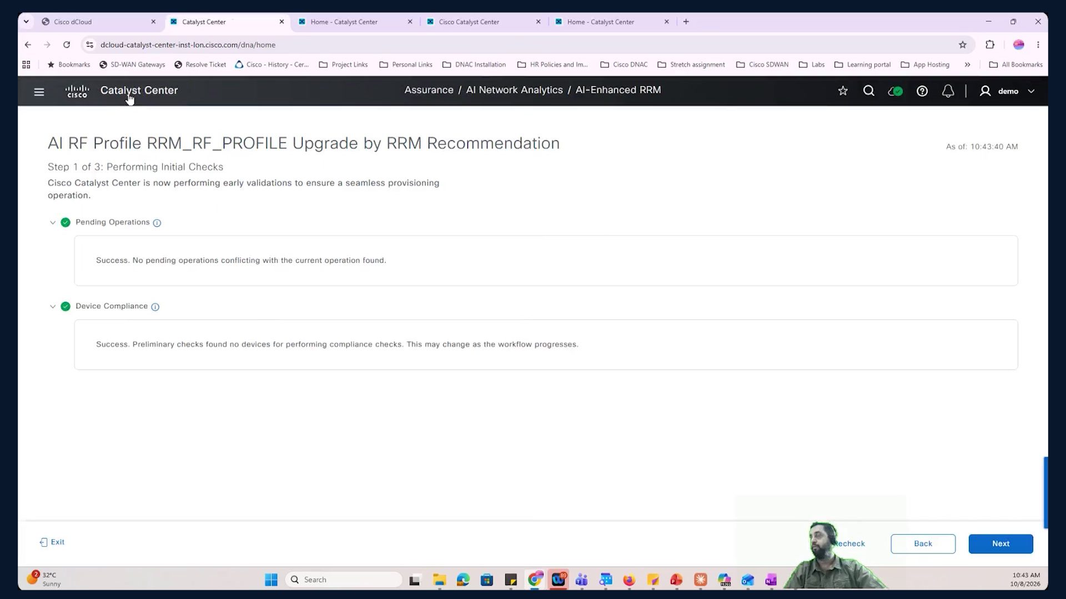This screenshot has height=599, width=1066.
Task: Open Chrome extensions puzzle icon
Action: [x=990, y=45]
